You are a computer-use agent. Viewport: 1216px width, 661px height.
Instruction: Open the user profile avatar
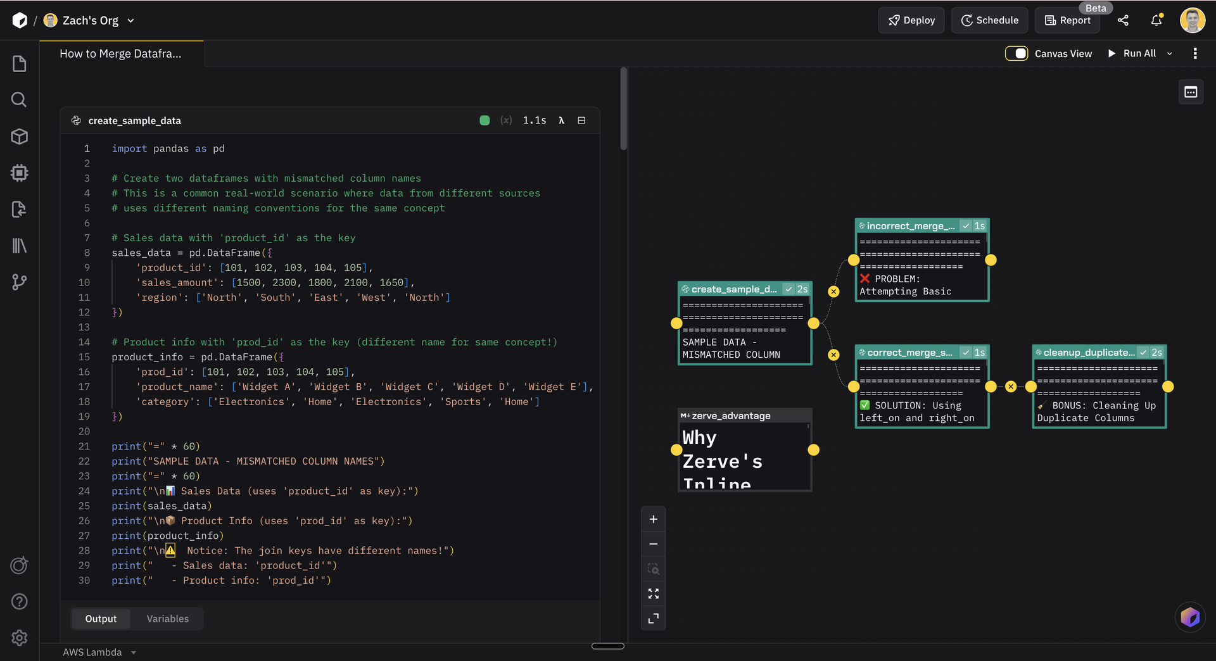[1193, 20]
